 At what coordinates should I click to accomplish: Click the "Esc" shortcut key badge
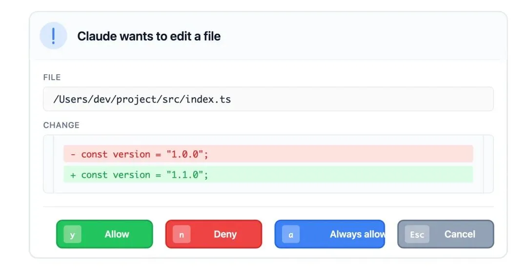pos(417,234)
